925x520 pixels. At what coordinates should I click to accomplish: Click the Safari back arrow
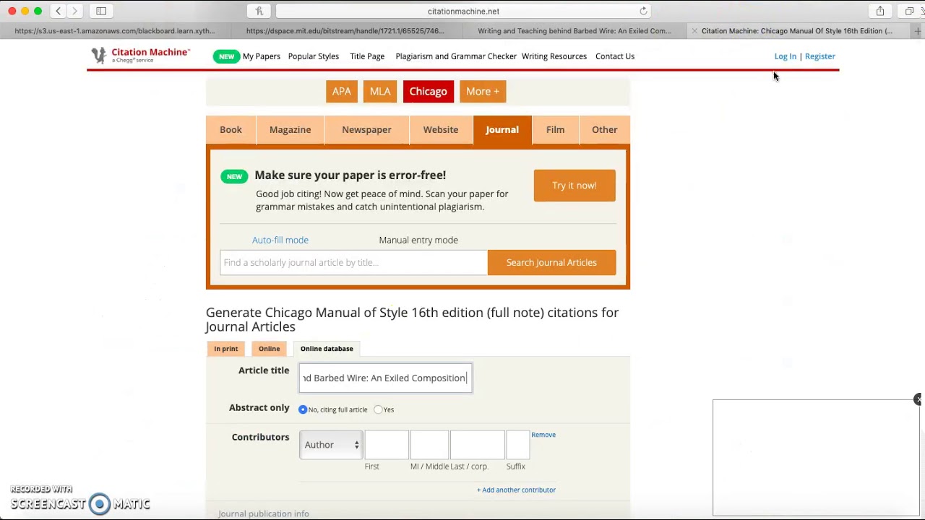pos(58,11)
